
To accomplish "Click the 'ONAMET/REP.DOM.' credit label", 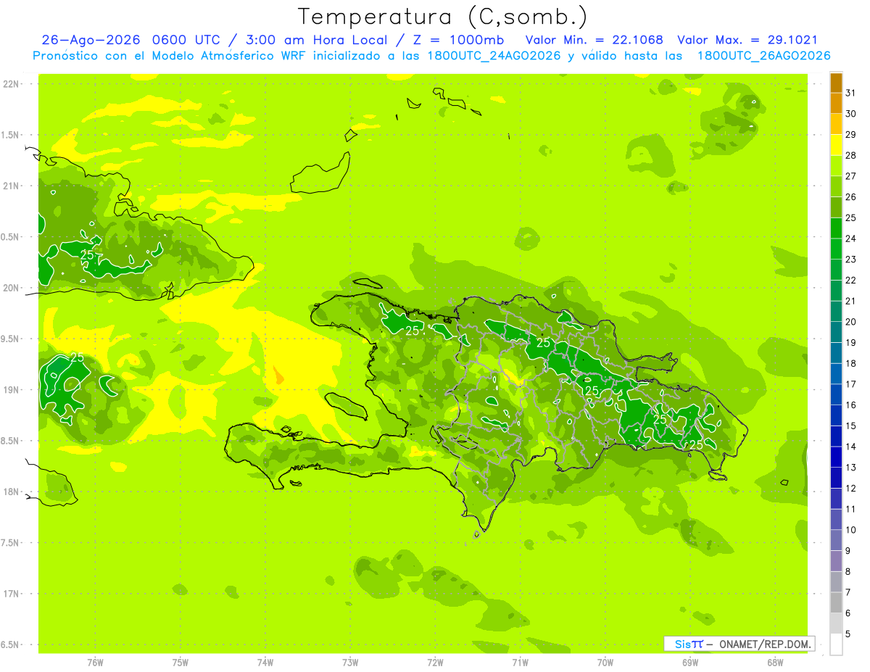I will 764,644.
